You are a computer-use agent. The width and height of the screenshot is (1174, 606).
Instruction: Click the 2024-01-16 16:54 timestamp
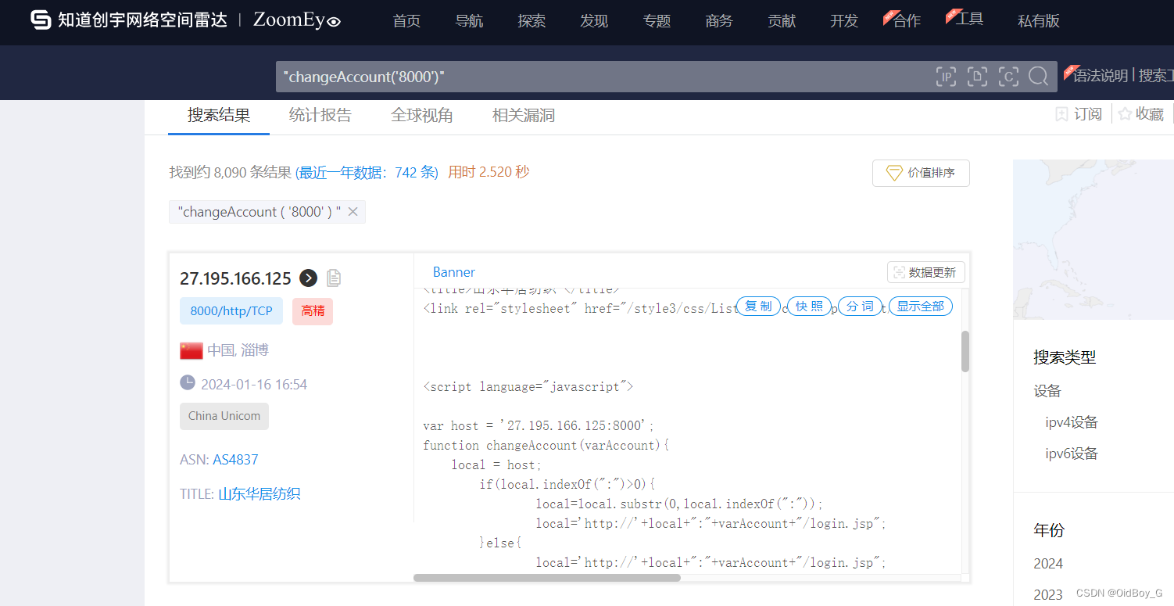[x=254, y=385]
